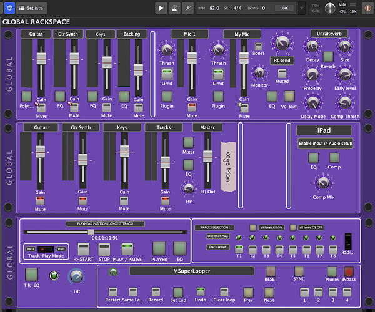The width and height of the screenshot is (375, 312).
Task: Enable Ableton LINK button
Action: click(284, 8)
